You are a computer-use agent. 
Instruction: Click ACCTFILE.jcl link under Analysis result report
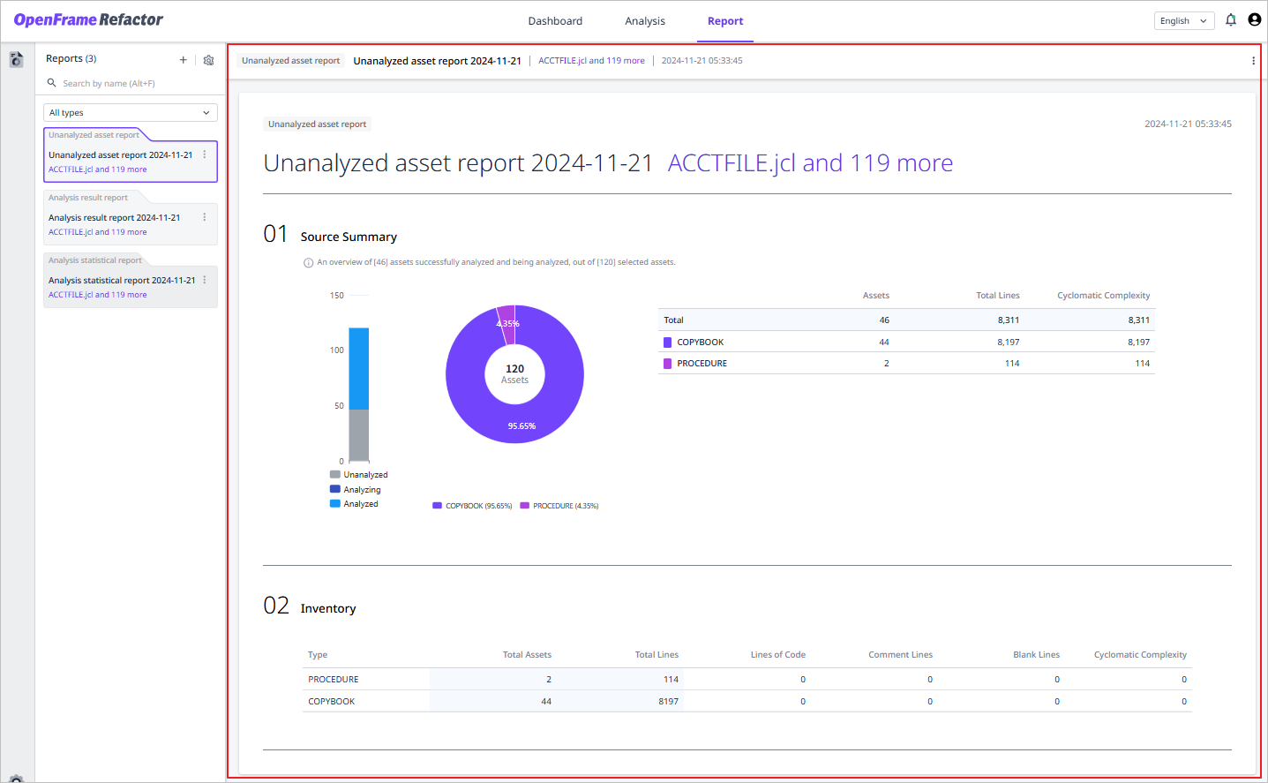98,232
